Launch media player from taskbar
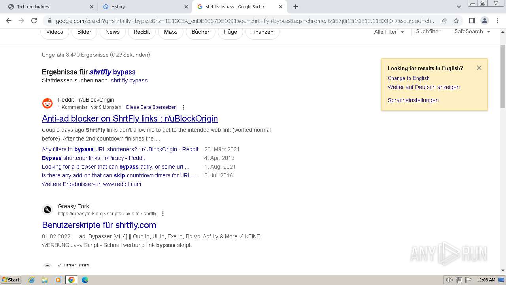The width and height of the screenshot is (506, 285). 58,280
